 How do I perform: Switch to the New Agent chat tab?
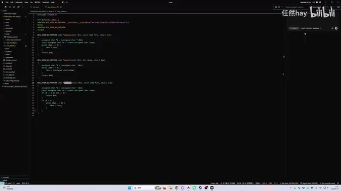pyautogui.click(x=316, y=7)
